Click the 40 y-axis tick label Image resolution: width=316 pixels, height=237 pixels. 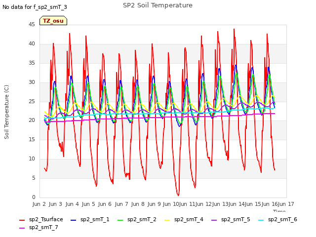click(32, 44)
